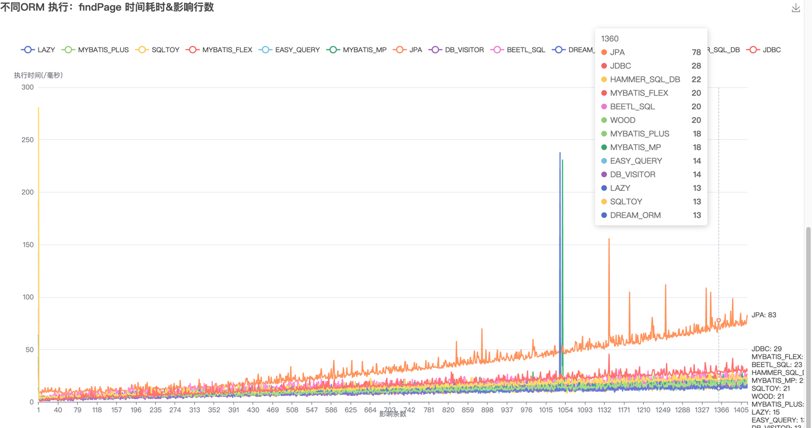Viewport: 812px width, 428px height.
Task: Click the x-axis tick 1366
Action: (721, 410)
